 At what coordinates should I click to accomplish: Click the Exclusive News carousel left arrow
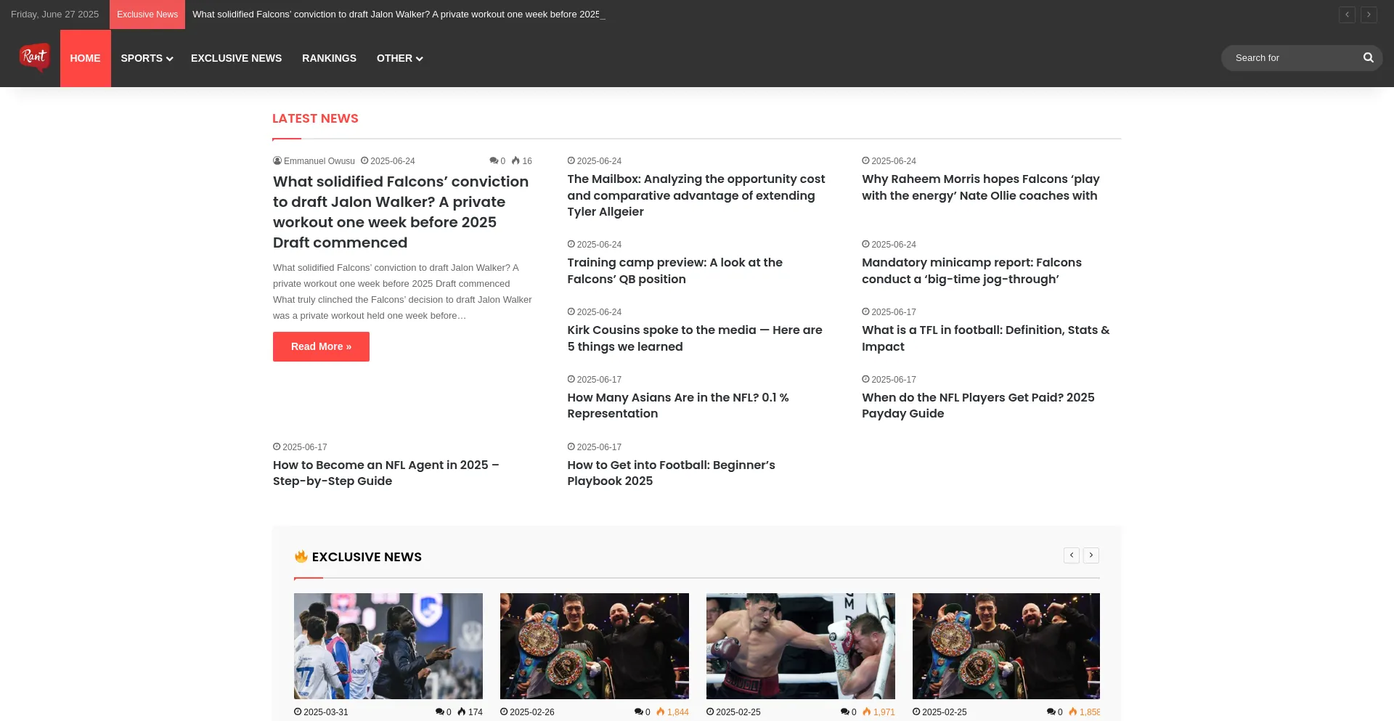tap(1072, 555)
